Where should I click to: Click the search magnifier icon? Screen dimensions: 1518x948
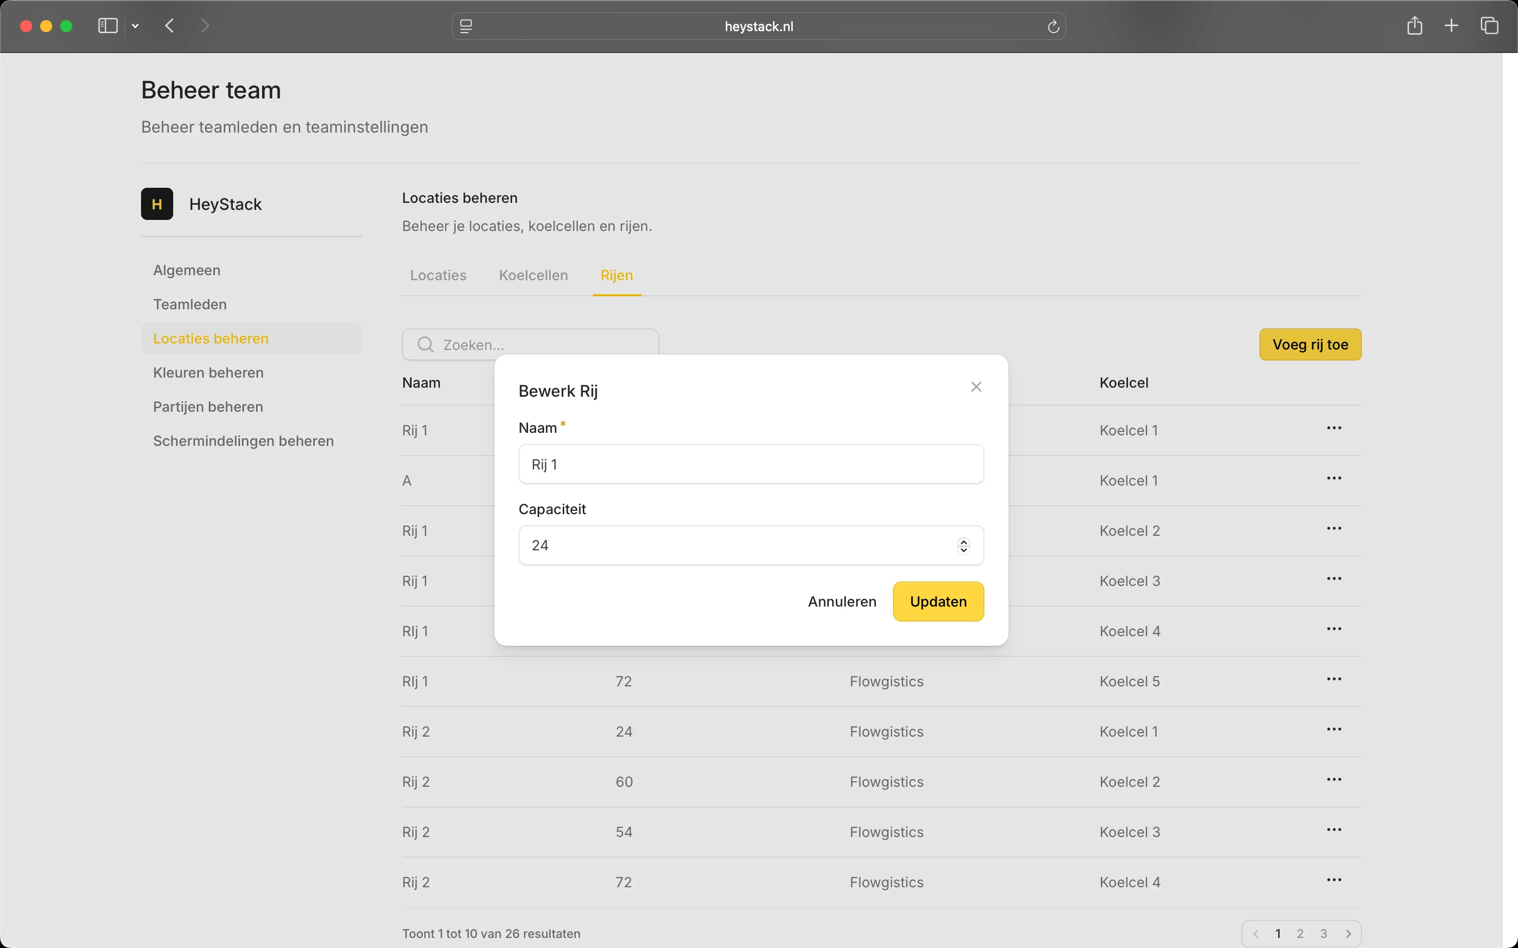tap(426, 344)
